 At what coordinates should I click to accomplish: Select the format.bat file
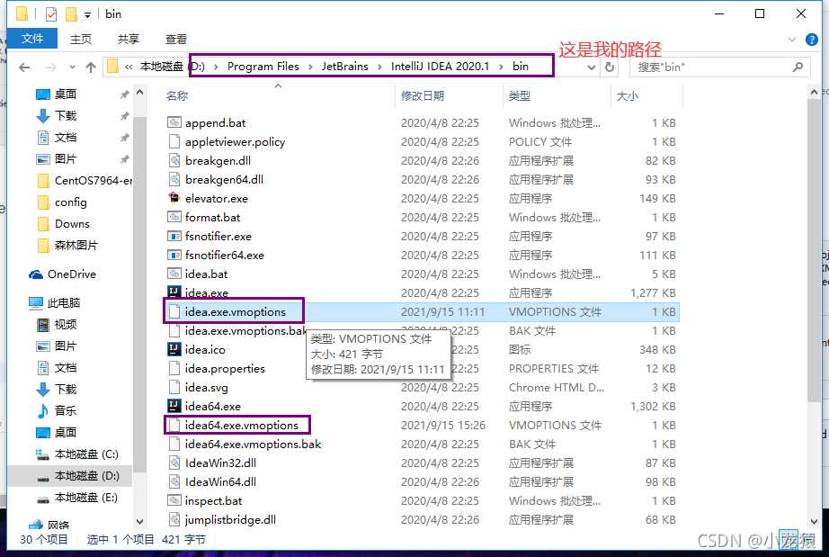click(212, 218)
